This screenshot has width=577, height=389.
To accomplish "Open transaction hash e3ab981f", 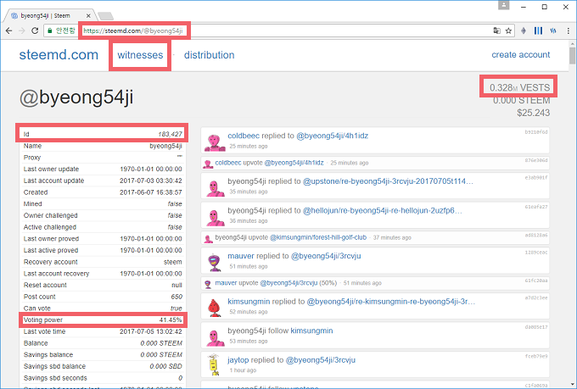I will 536,177.
